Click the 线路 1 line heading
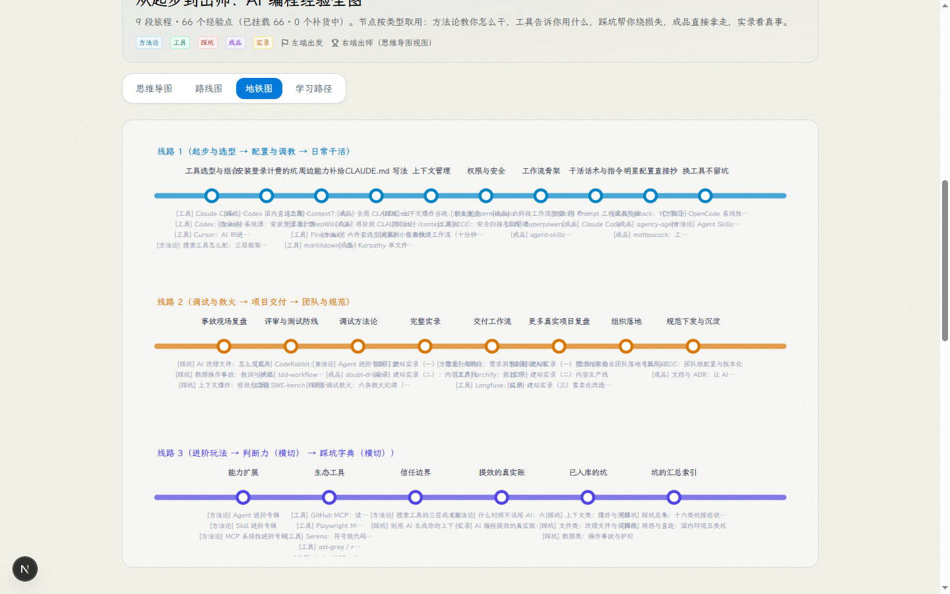 tap(255, 151)
